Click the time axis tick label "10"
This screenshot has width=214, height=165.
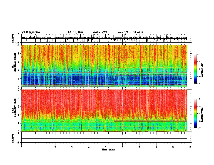[x=190, y=147]
